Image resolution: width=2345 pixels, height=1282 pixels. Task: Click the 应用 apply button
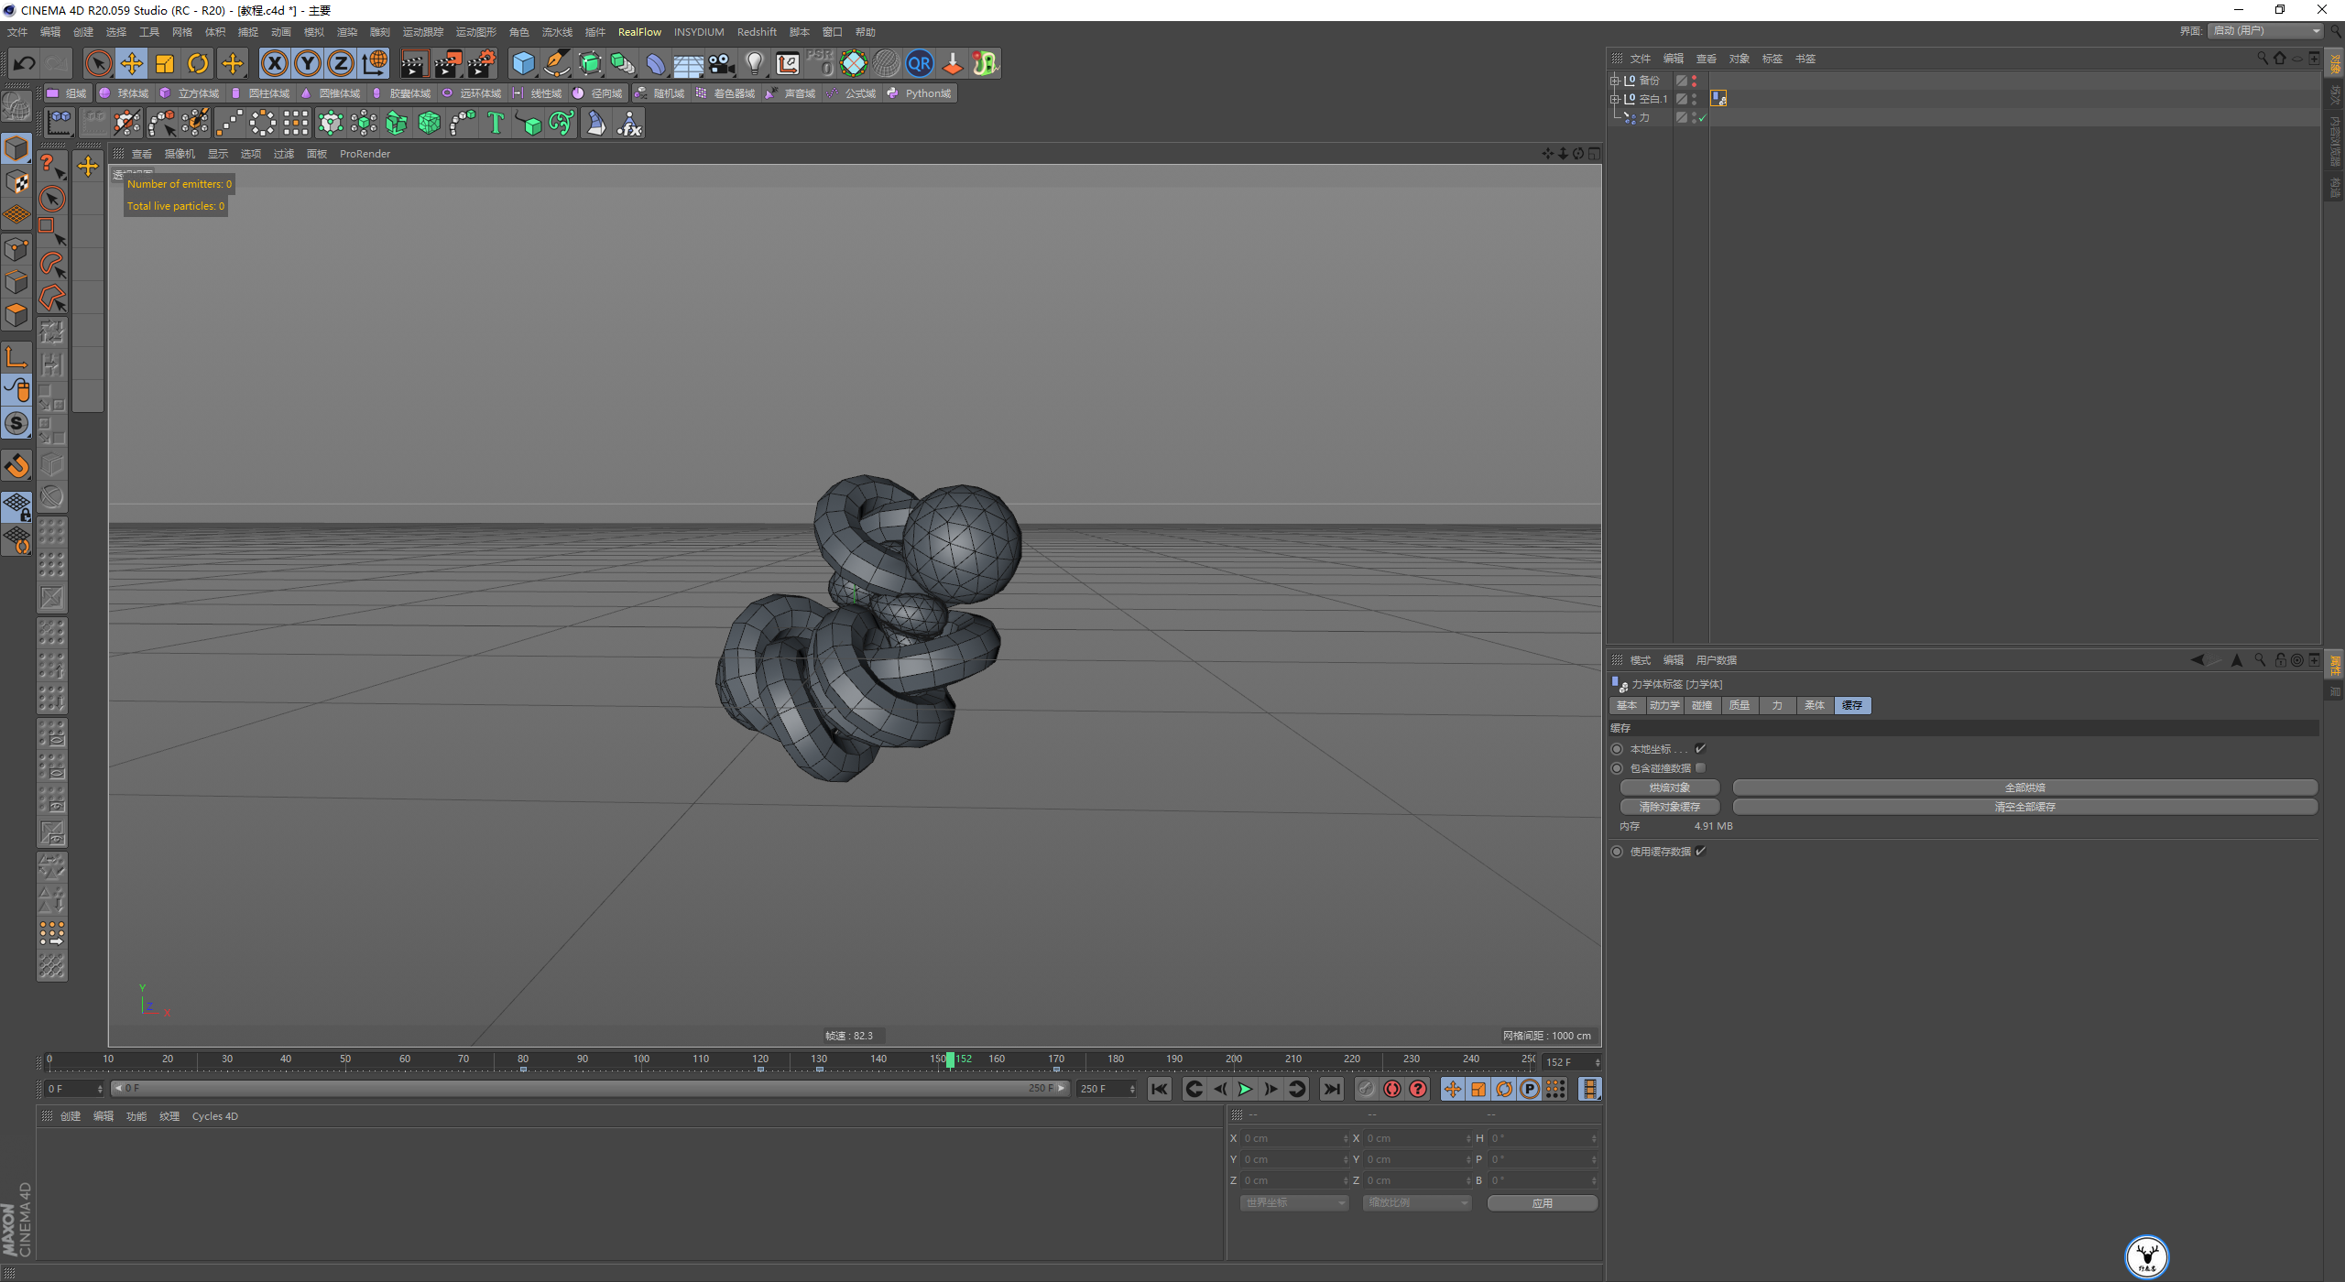click(x=1543, y=1203)
